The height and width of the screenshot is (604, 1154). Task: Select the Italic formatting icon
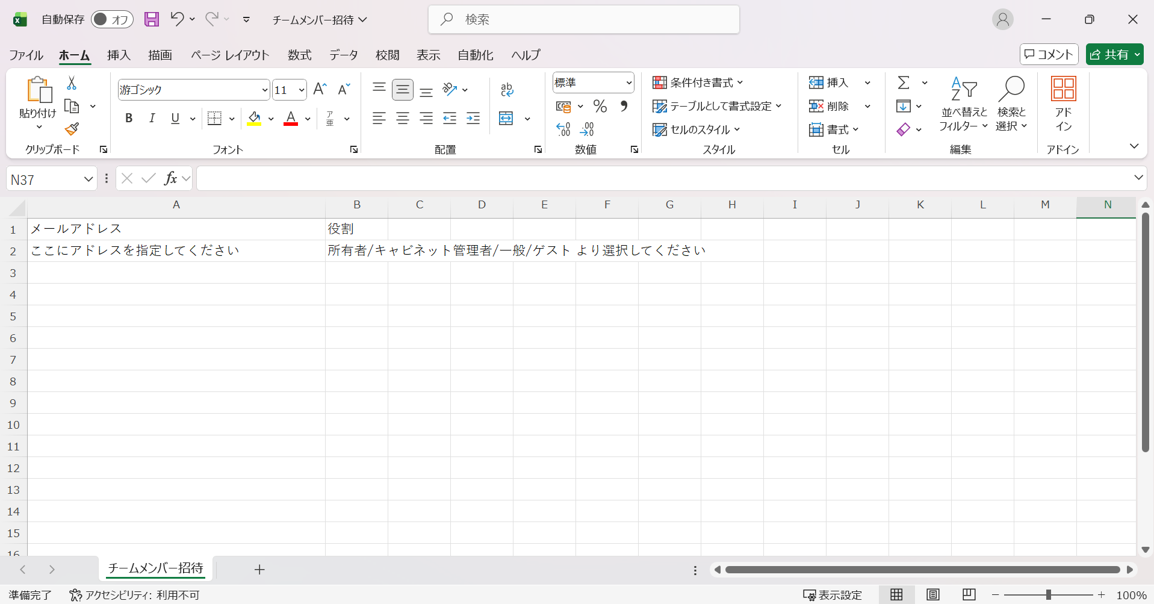pos(152,118)
